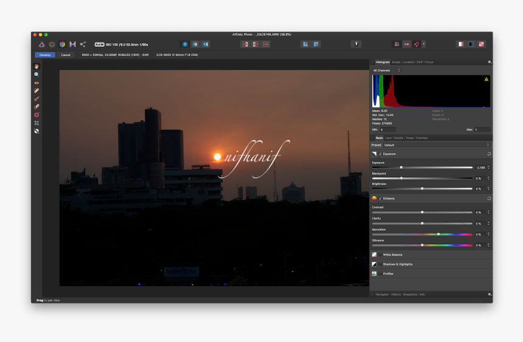Open the Tone Mapping Persona icon
This screenshot has width=523, height=342.
(x=73, y=44)
